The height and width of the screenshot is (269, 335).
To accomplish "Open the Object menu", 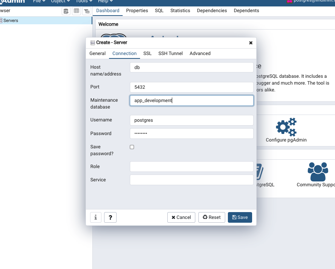I will (x=61, y=1).
